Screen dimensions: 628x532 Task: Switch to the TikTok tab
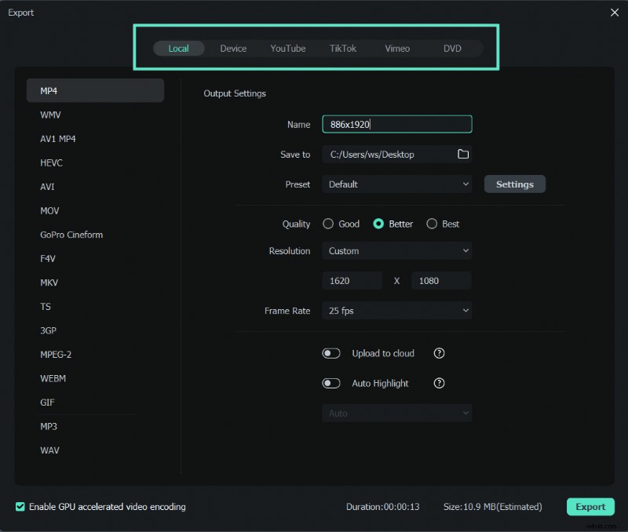(342, 48)
